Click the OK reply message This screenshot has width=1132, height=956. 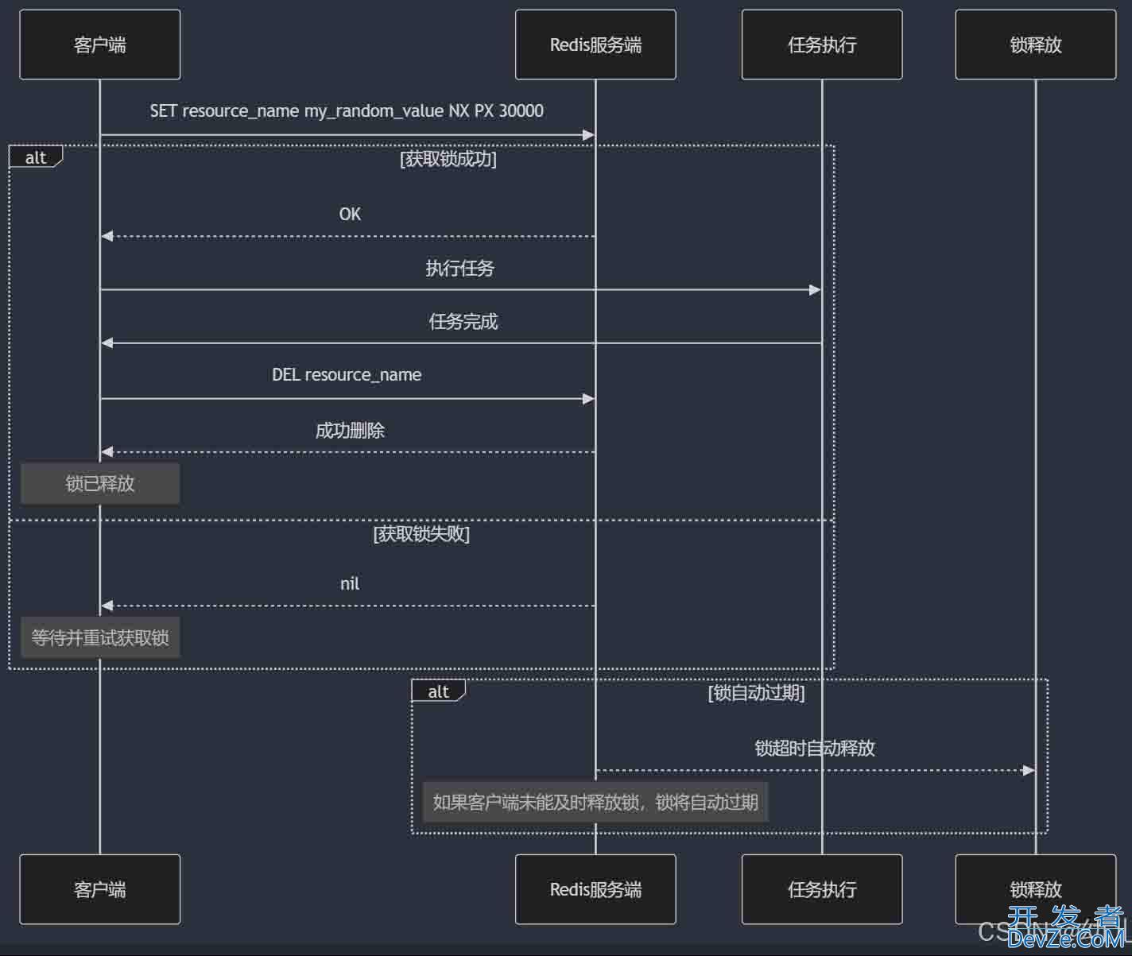(x=350, y=214)
